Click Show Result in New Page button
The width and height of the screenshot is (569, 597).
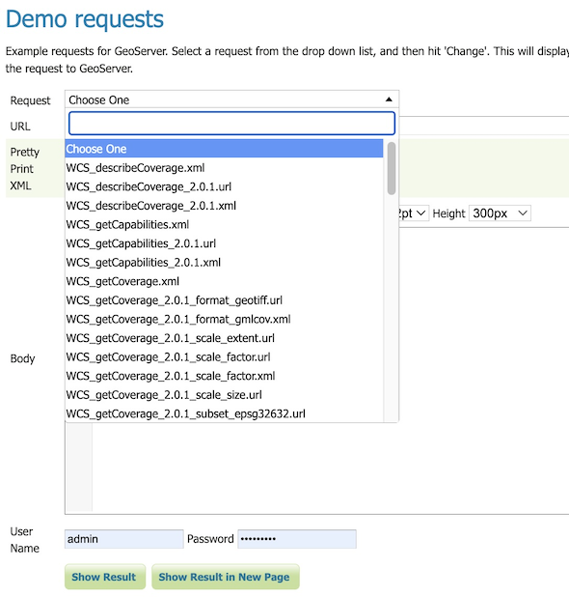[226, 577]
